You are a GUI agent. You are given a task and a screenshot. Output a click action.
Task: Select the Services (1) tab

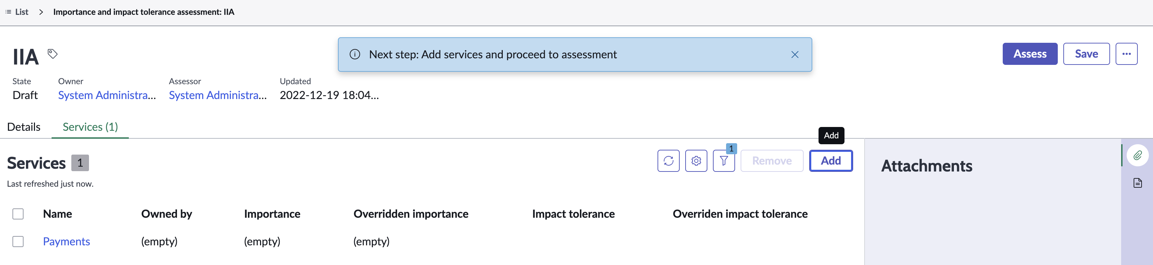(90, 127)
